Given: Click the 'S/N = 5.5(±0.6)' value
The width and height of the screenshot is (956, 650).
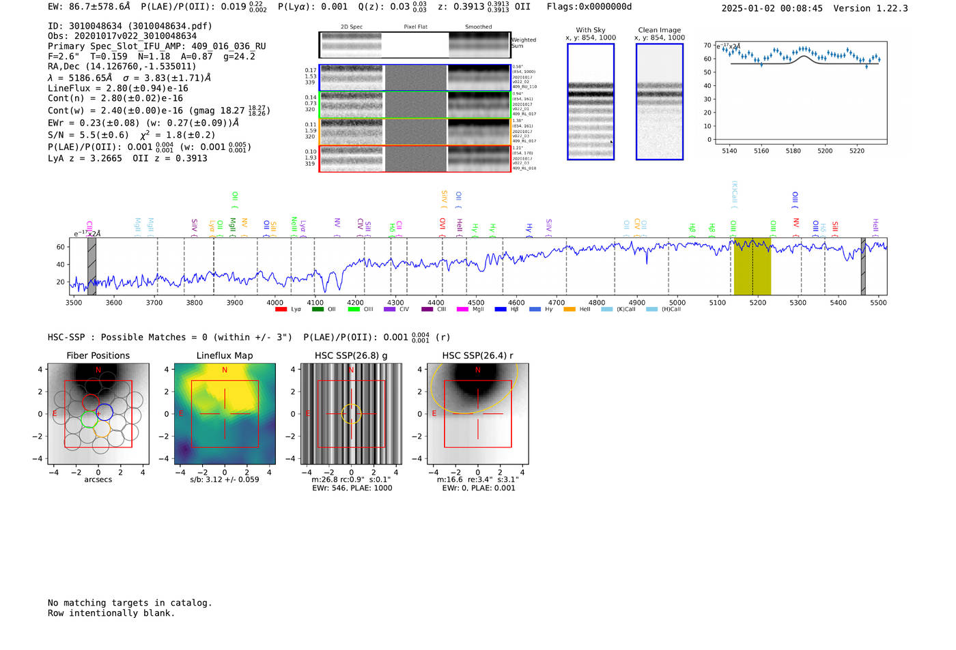Looking at the screenshot, I should click(88, 135).
